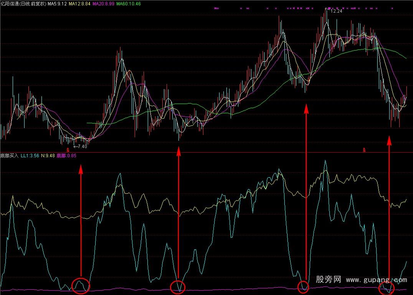413x295 pixels.
Task: Click the first red circle at the indicator bottom
Action: tap(81, 286)
